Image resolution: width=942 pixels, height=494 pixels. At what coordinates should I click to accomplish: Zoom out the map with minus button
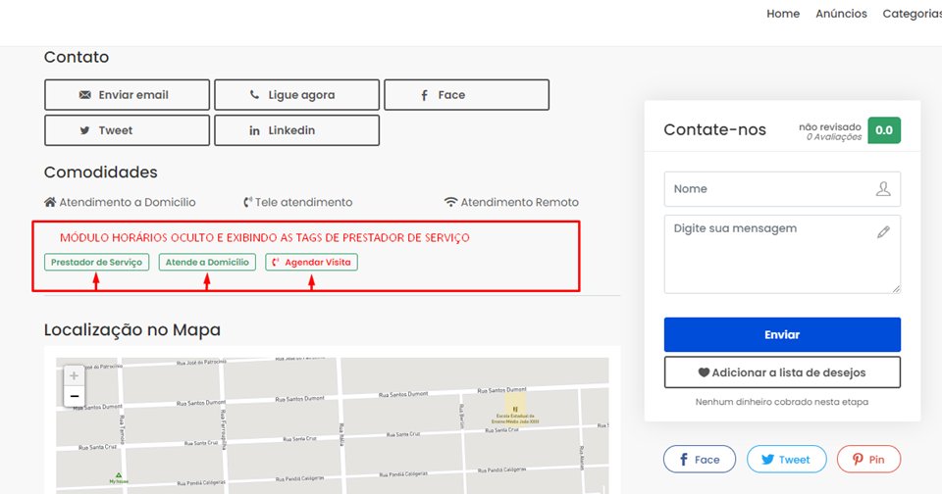(74, 396)
